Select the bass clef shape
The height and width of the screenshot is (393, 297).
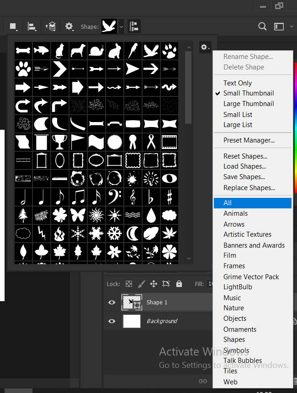115,197
